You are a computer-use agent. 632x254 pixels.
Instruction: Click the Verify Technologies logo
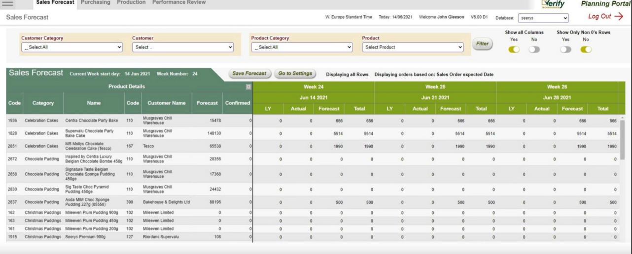click(552, 4)
